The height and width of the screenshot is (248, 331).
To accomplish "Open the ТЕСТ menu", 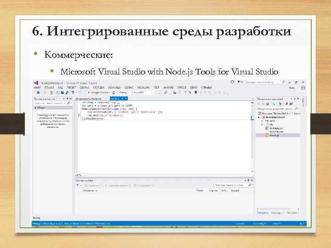I will coord(156,88).
